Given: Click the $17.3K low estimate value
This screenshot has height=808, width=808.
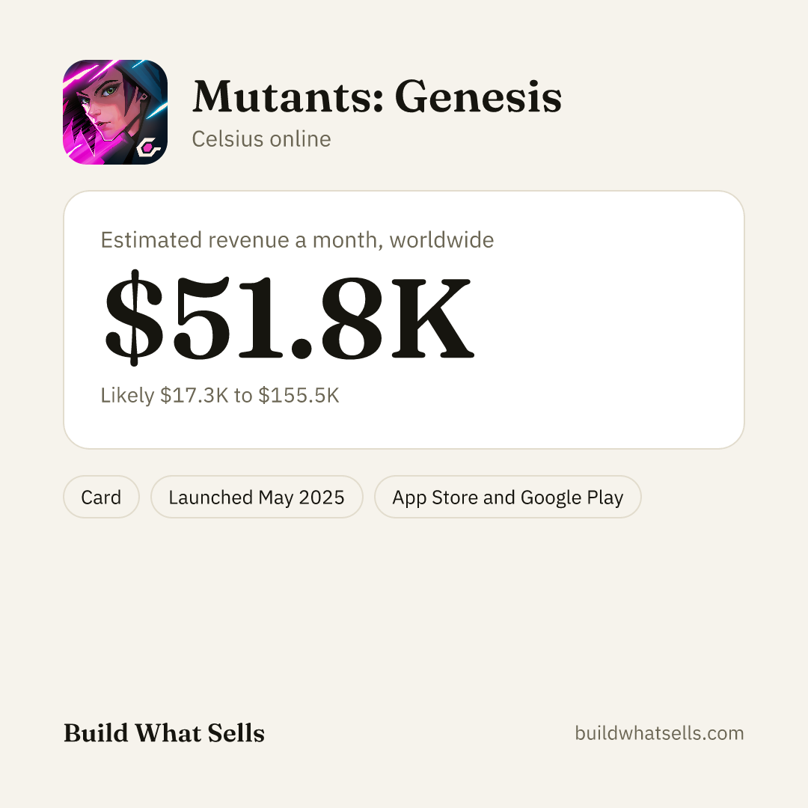Looking at the screenshot, I should point(195,395).
